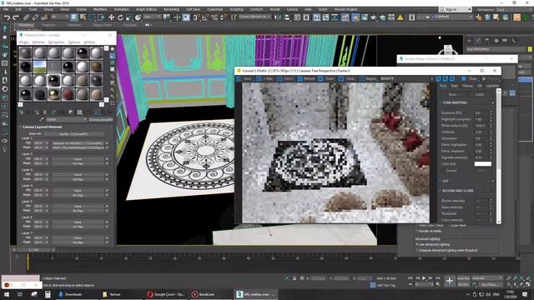
Task: Switch to Stats tab in Corona VFB
Action: coord(454,86)
